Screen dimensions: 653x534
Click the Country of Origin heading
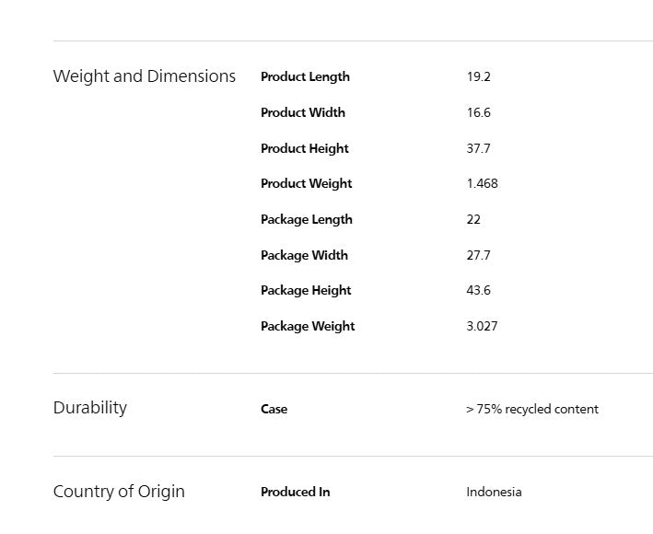pyautogui.click(x=119, y=492)
